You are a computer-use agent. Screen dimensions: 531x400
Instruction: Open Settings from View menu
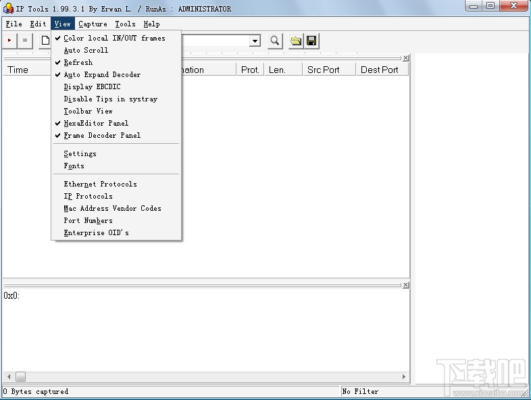[x=116, y=154]
